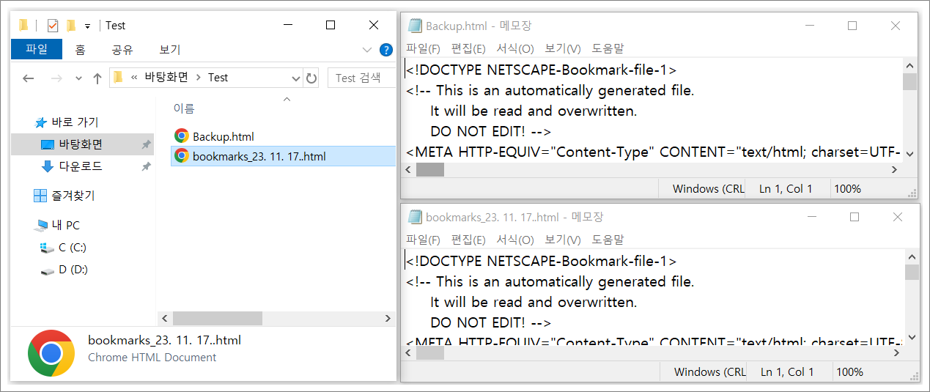Select 다운로드 in the navigation pane
This screenshot has width=930, height=392.
click(81, 166)
